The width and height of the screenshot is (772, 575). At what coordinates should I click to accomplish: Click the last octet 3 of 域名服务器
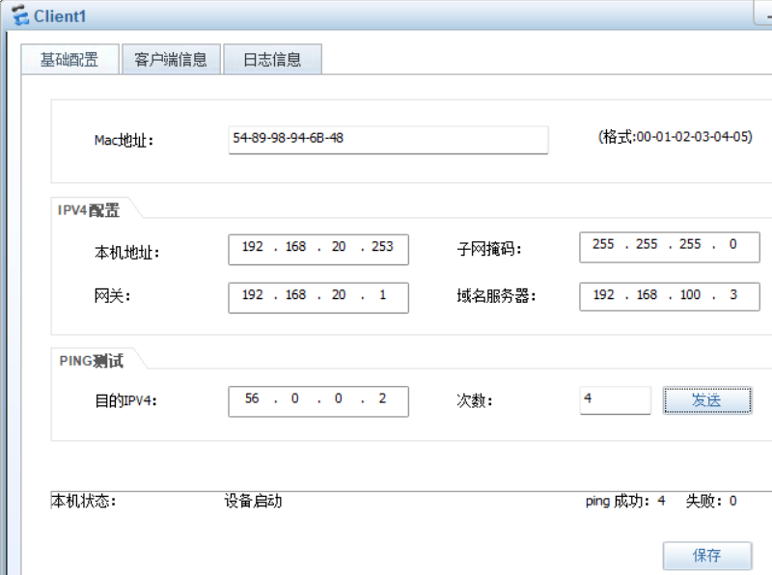point(733,294)
